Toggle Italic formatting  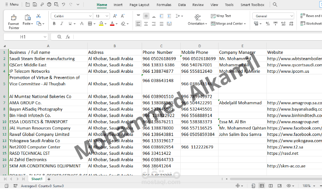pyautogui.click(x=62, y=24)
